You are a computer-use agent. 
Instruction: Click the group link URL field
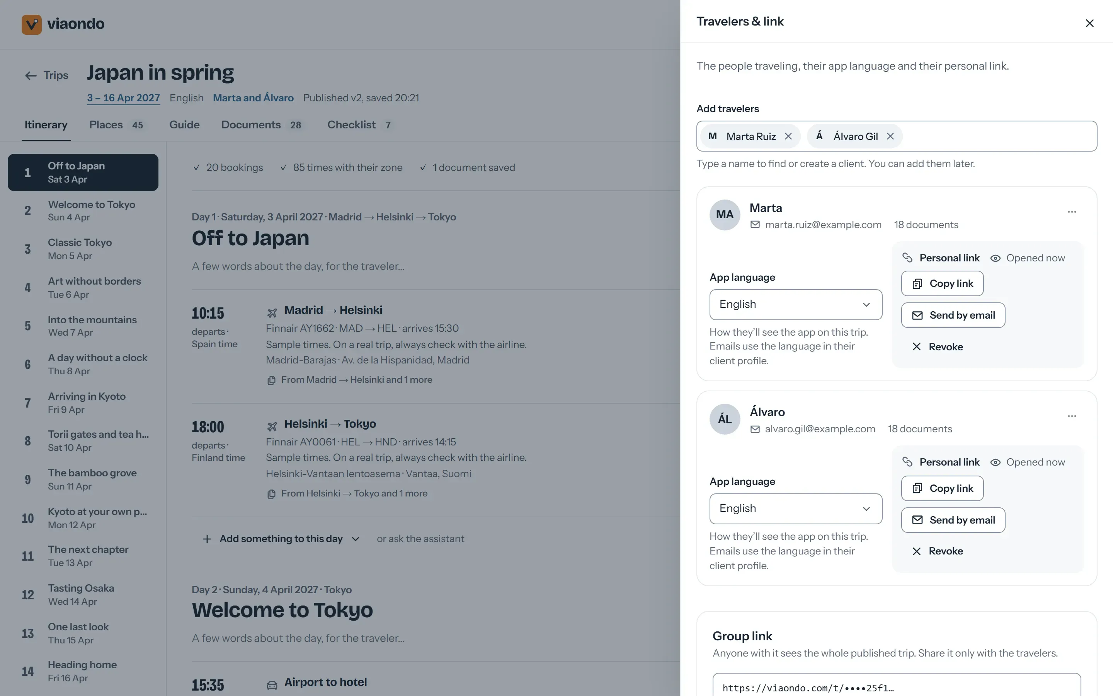(896, 684)
